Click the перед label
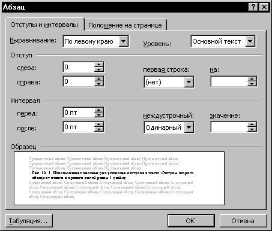 pyautogui.click(x=27, y=113)
